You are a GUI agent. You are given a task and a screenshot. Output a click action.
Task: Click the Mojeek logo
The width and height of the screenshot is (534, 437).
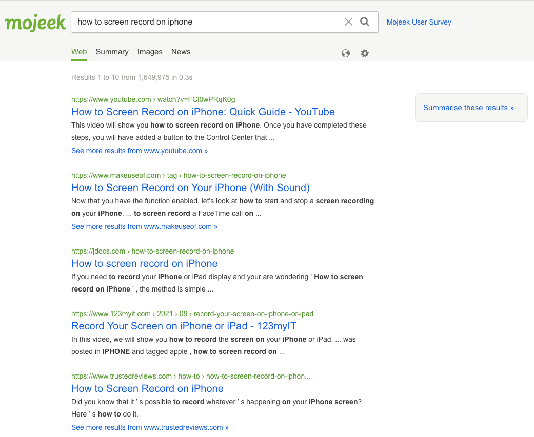click(x=35, y=23)
